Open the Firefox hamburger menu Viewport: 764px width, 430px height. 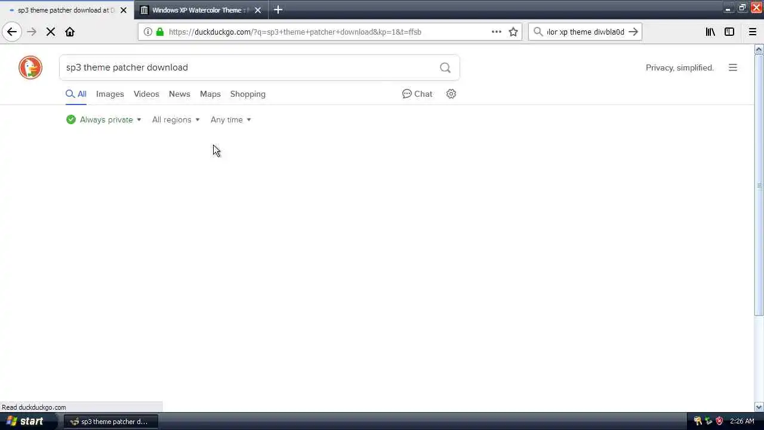coord(753,32)
